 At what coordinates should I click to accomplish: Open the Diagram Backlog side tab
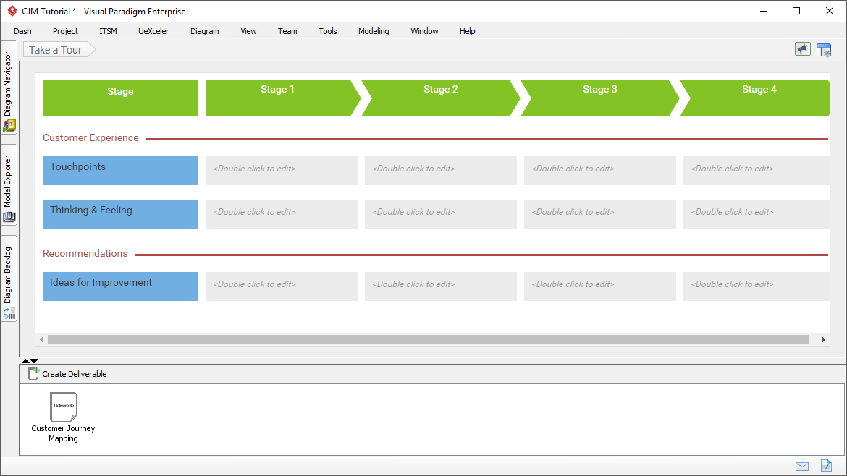pyautogui.click(x=9, y=279)
